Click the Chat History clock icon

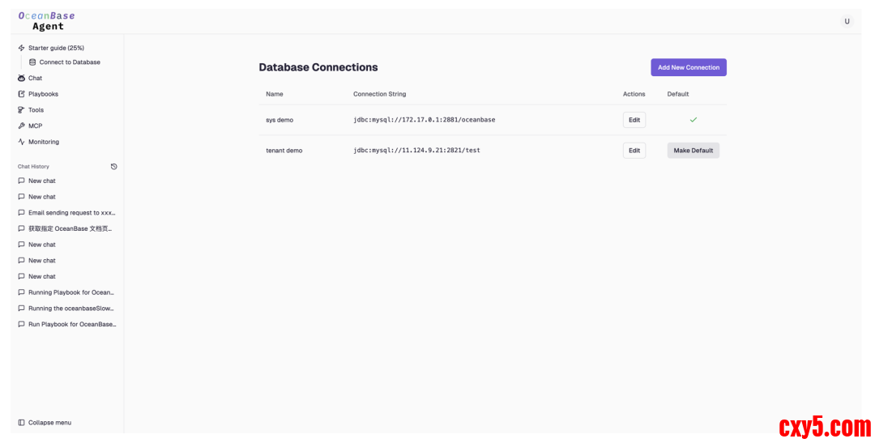coord(114,167)
